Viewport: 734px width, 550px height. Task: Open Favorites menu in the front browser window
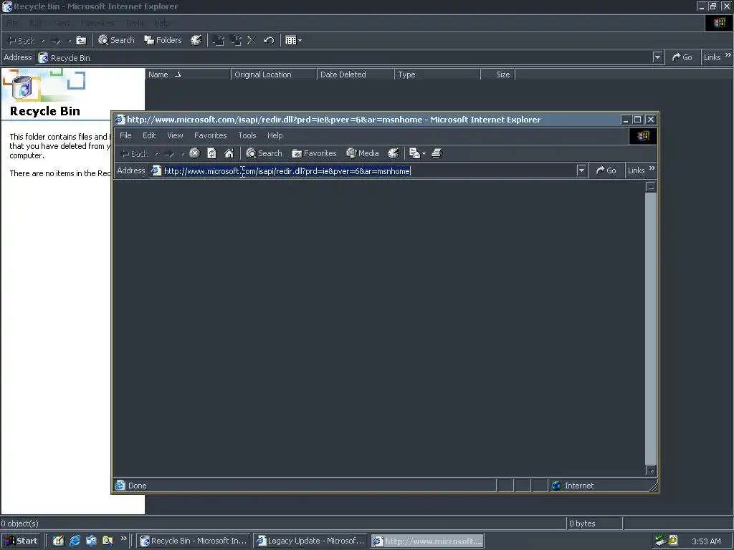pyautogui.click(x=210, y=135)
